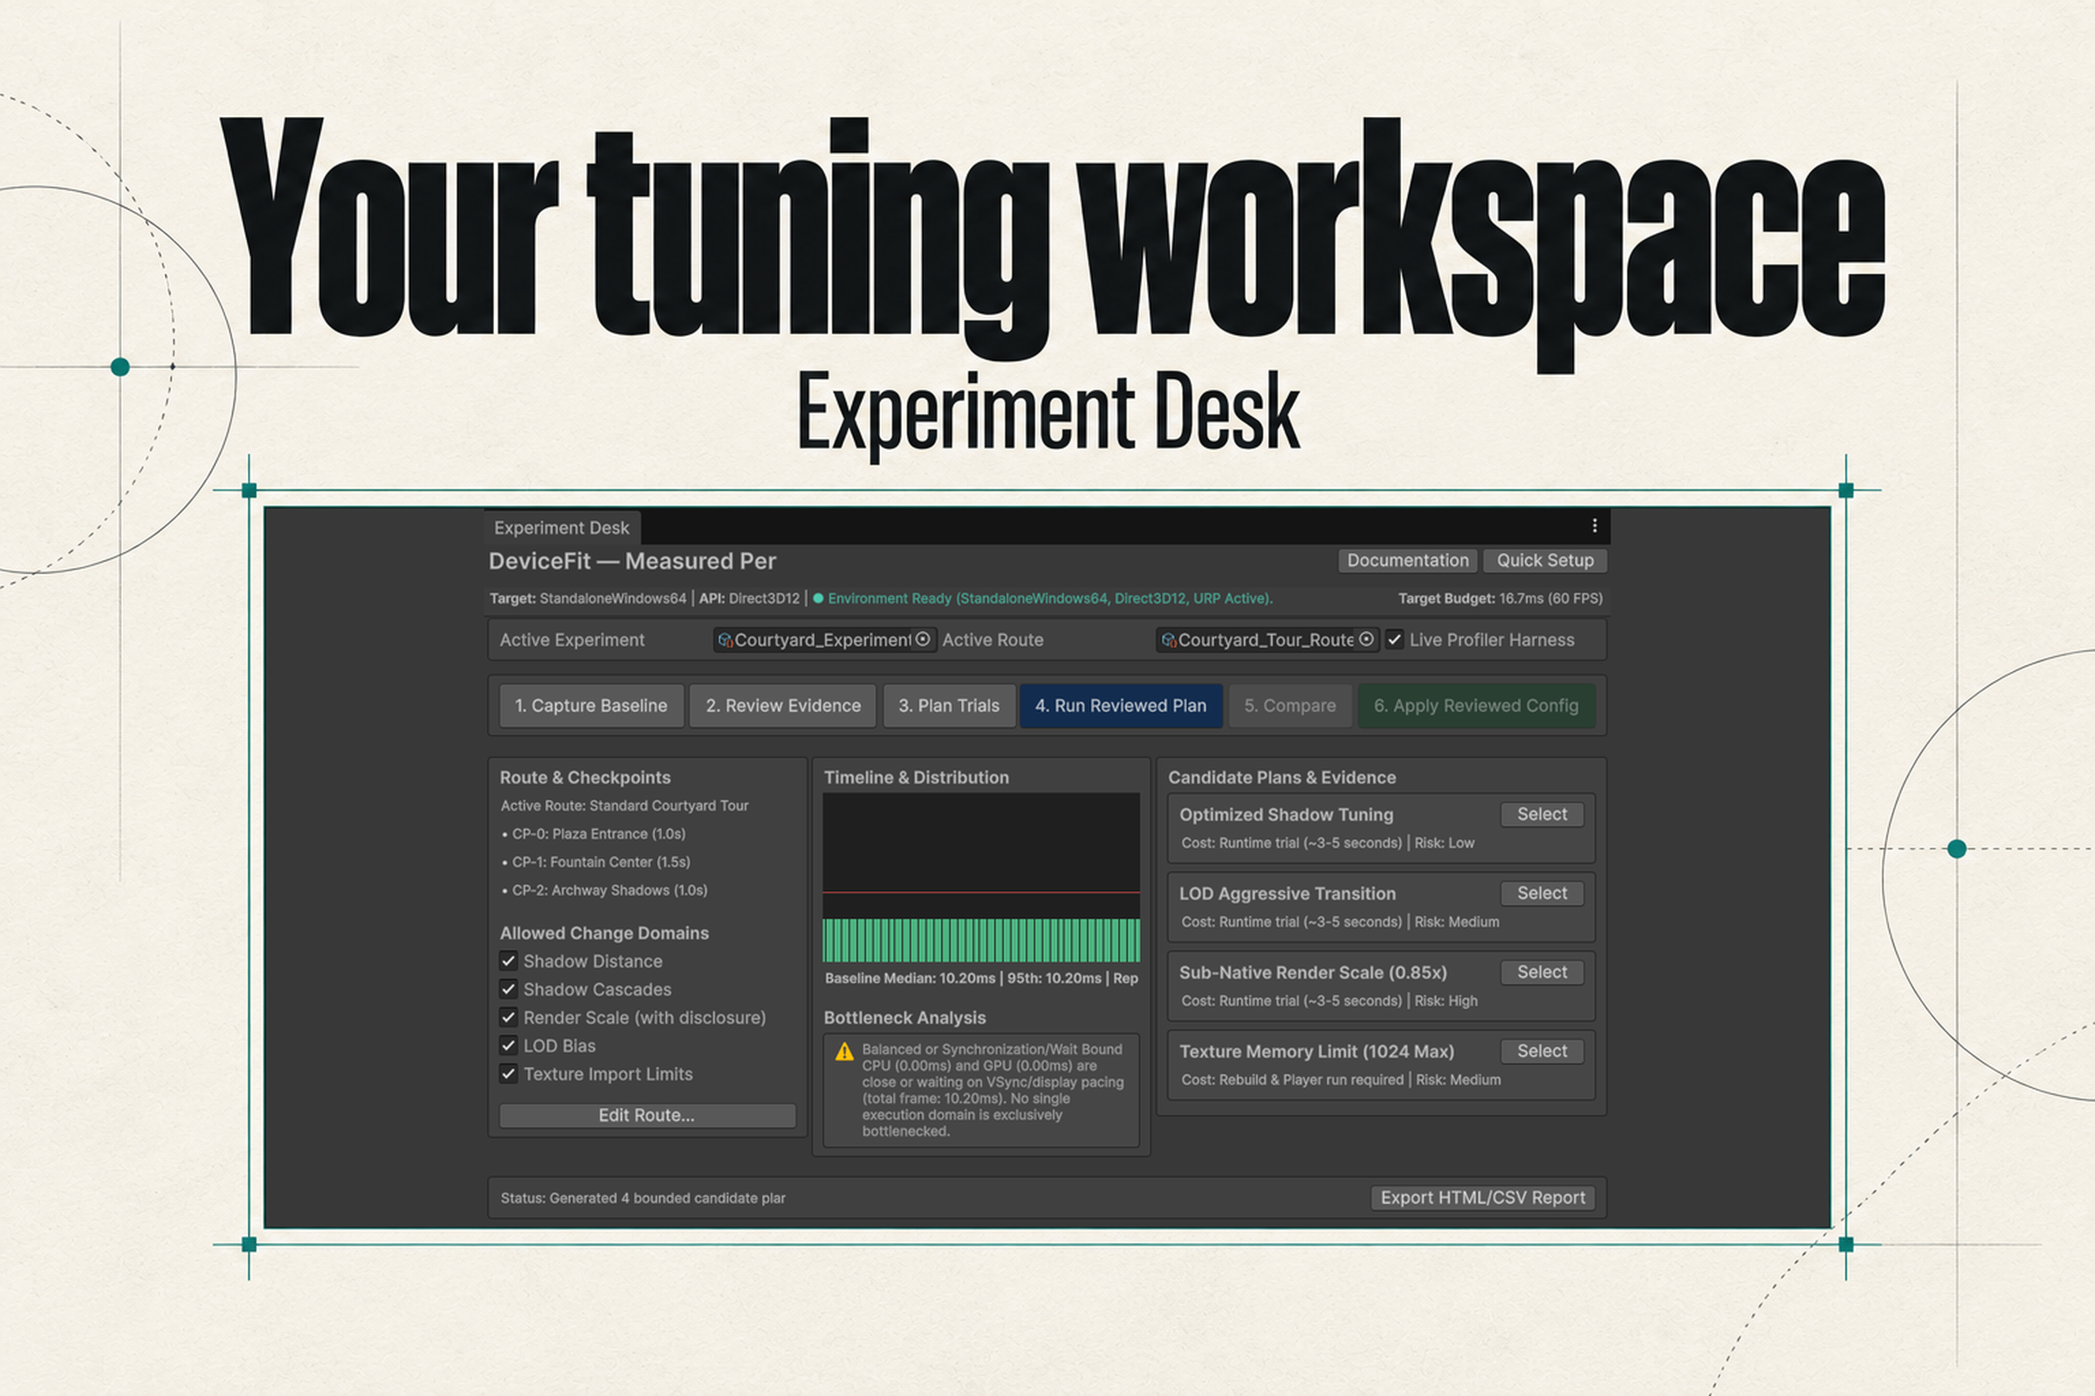Switch to step 3. Plan Trials
Screen dimensions: 2095x1396
950,706
